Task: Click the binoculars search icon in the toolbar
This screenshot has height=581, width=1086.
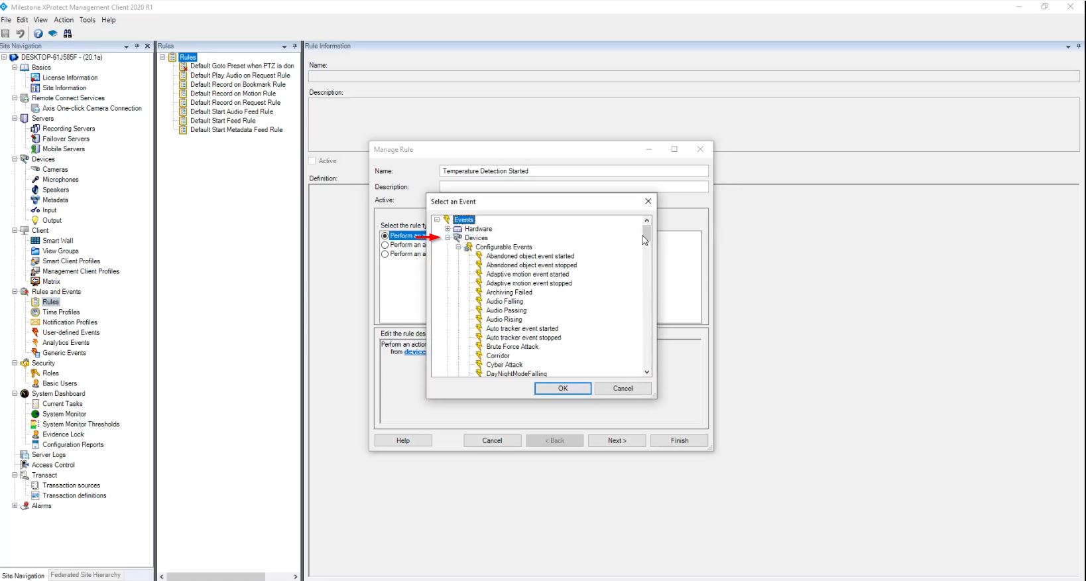Action: [x=68, y=34]
